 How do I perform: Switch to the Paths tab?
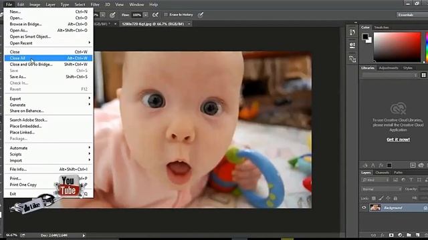point(398,173)
